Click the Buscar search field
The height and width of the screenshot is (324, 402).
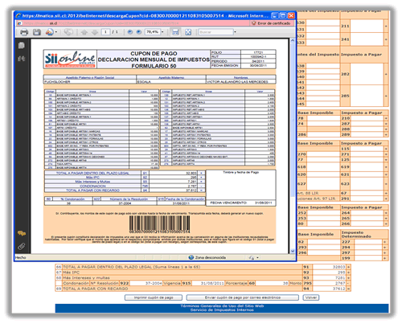click(x=216, y=32)
